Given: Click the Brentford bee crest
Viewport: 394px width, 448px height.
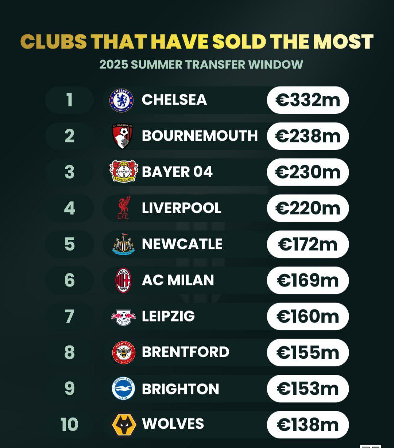Looking at the screenshot, I should (124, 352).
